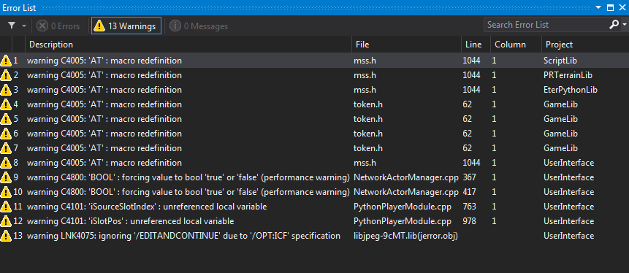The width and height of the screenshot is (629, 273).
Task: Sort by the Project column header
Action: pos(585,45)
